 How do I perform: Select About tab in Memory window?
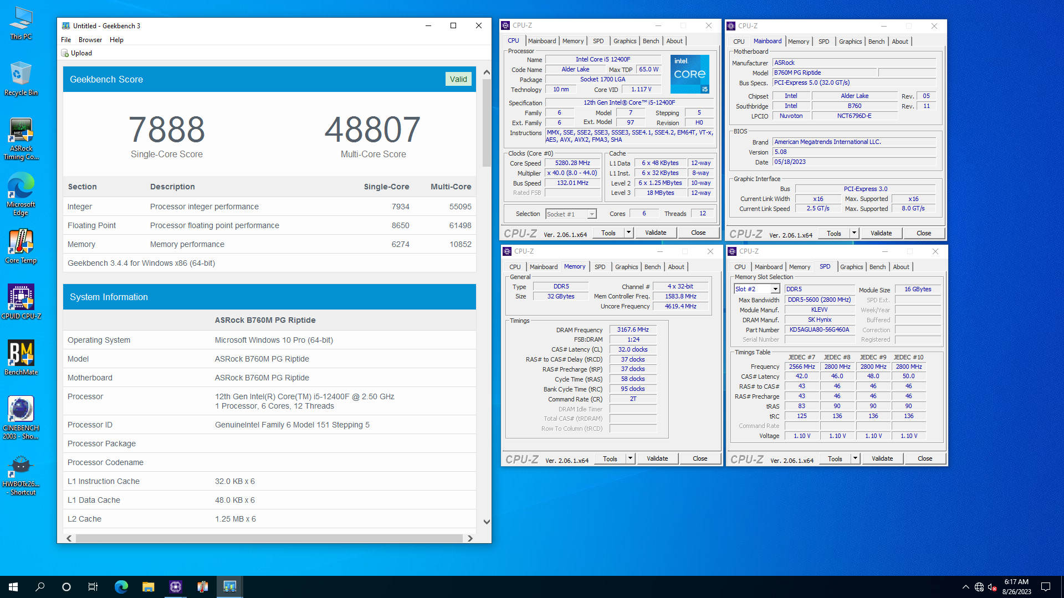click(676, 267)
